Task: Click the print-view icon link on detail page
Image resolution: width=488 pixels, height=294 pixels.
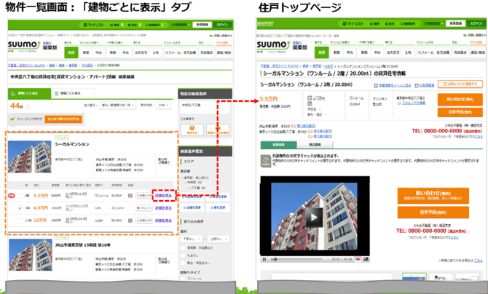Action: coord(425,85)
